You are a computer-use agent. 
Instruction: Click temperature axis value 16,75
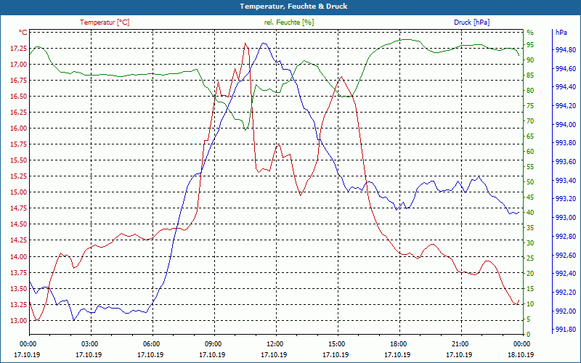click(x=20, y=81)
